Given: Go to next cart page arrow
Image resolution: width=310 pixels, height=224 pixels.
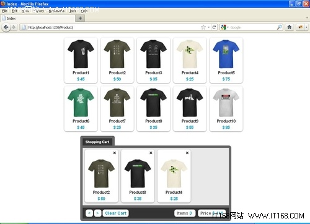Looking at the screenshot, I should [x=97, y=213].
